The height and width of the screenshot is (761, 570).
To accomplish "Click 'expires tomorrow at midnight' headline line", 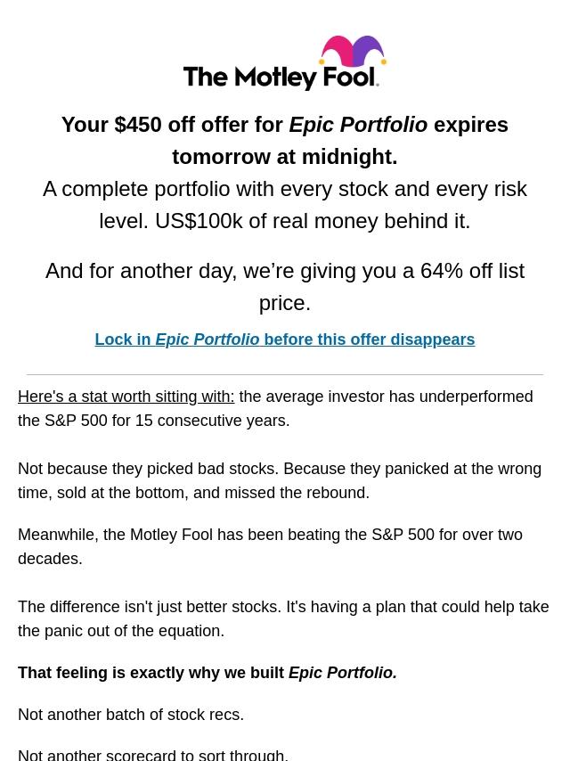I will pyautogui.click(x=284, y=157).
